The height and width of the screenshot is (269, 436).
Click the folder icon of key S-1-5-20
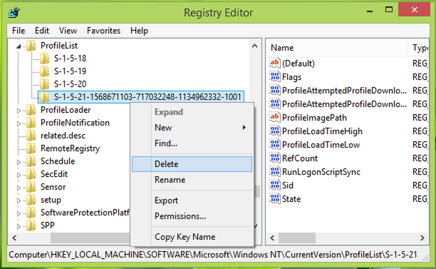tap(44, 84)
